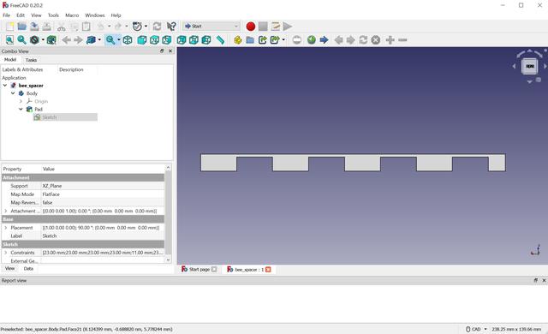
Task: Set left view with cube icon
Action: [206, 40]
